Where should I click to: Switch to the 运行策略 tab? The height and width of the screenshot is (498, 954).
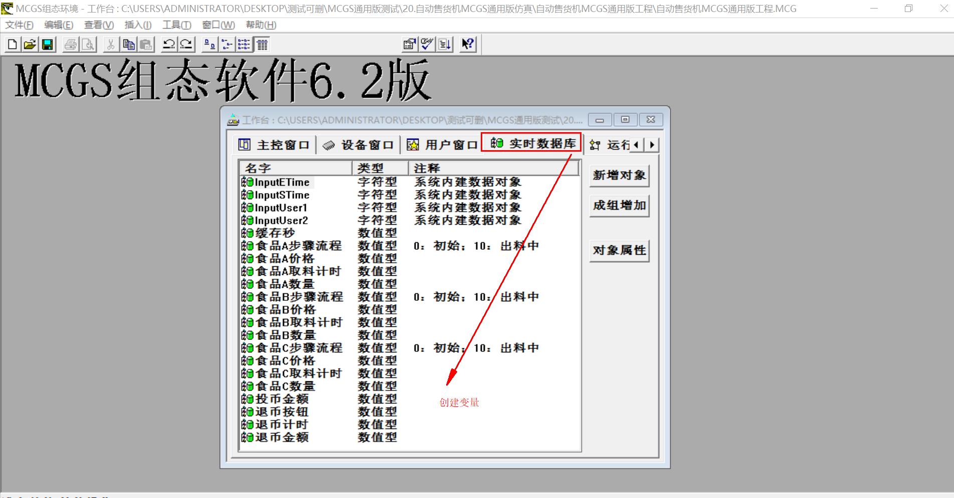(610, 145)
